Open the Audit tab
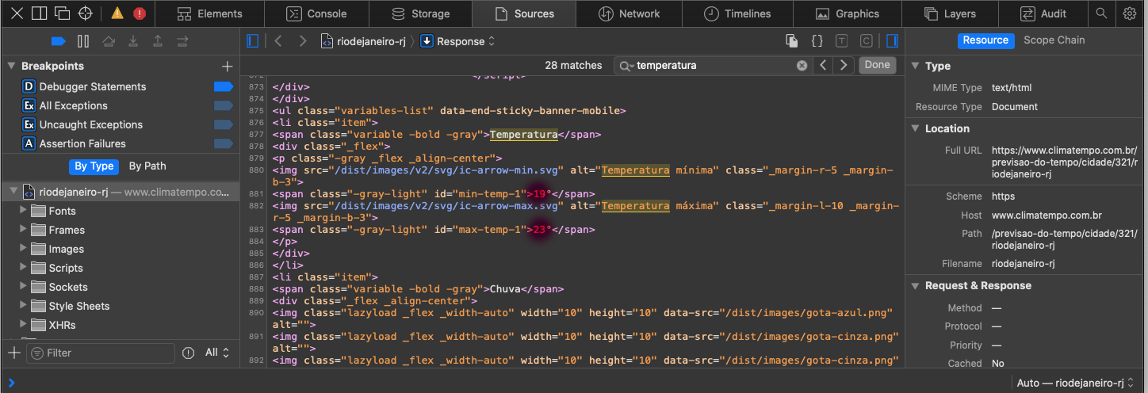Image resolution: width=1148 pixels, height=393 pixels. (x=1043, y=13)
